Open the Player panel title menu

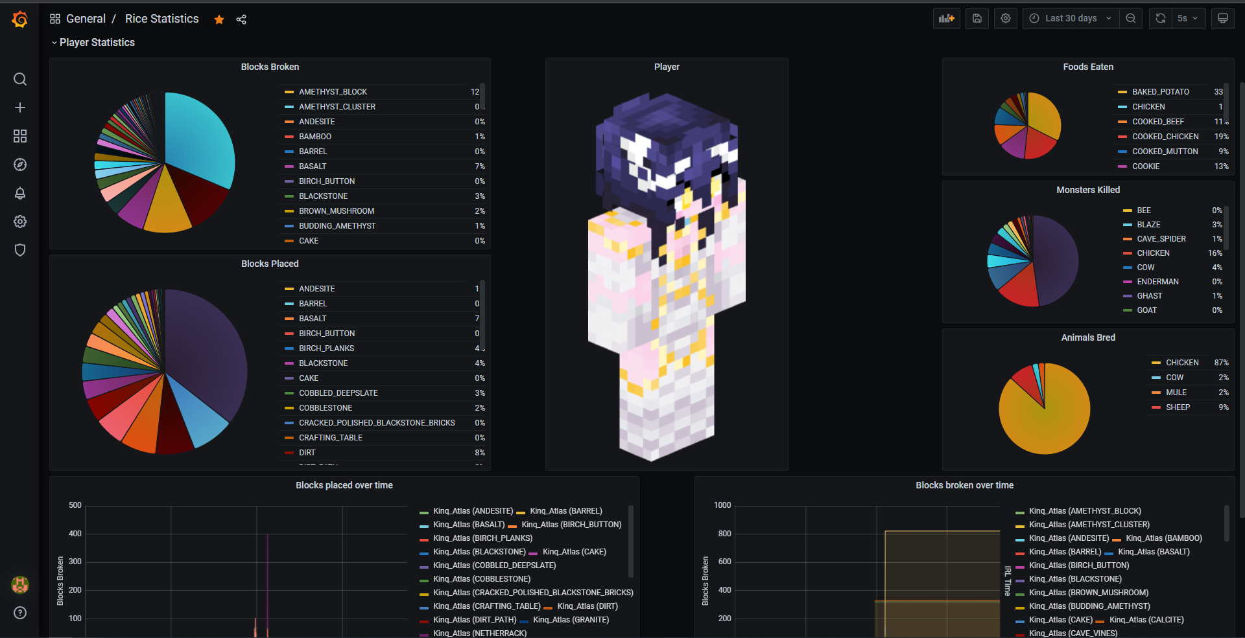(667, 67)
